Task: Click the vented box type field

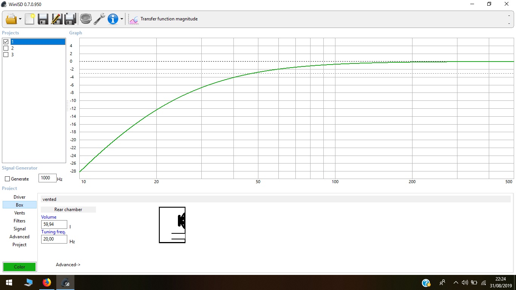Action: tap(275, 199)
